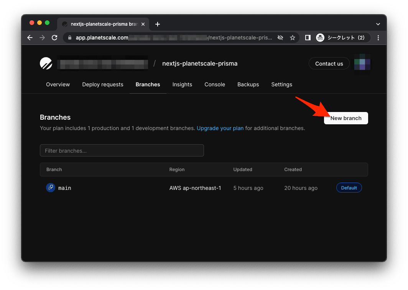
Task: Click the user avatar in the header
Action: pos(362,64)
